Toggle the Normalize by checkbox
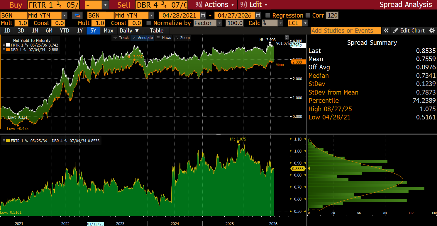The height and width of the screenshot is (226, 437). 149,23
